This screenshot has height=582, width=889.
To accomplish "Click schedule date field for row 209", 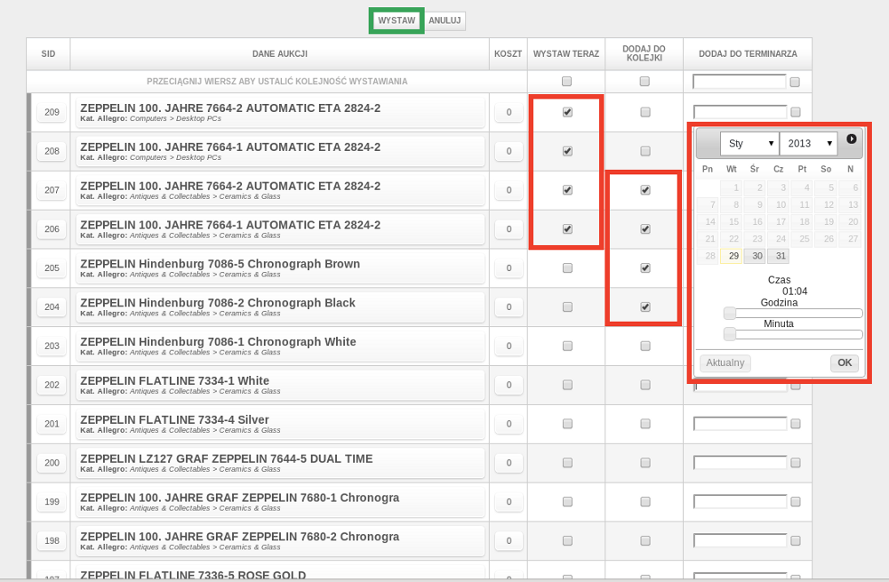I will click(x=740, y=112).
